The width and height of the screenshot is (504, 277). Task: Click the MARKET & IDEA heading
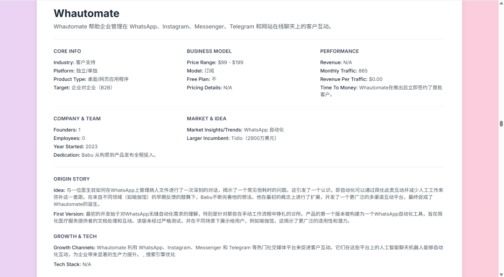tap(206, 118)
